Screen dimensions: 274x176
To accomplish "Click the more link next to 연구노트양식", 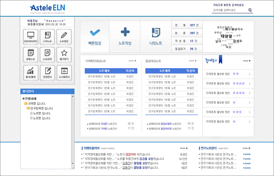I will [247, 148].
